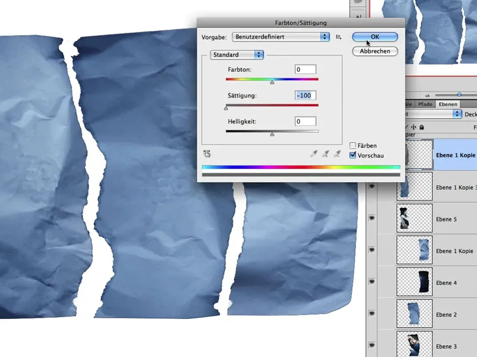Hide layer Ebene 1 Kopie 3

[x=371, y=186]
